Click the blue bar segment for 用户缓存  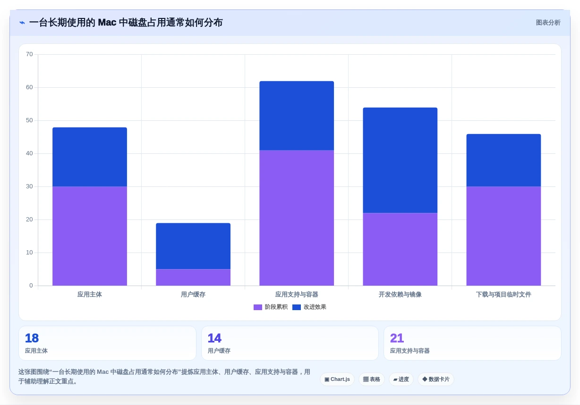point(193,246)
